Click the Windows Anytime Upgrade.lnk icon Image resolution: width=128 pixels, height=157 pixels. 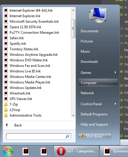click(6, 54)
